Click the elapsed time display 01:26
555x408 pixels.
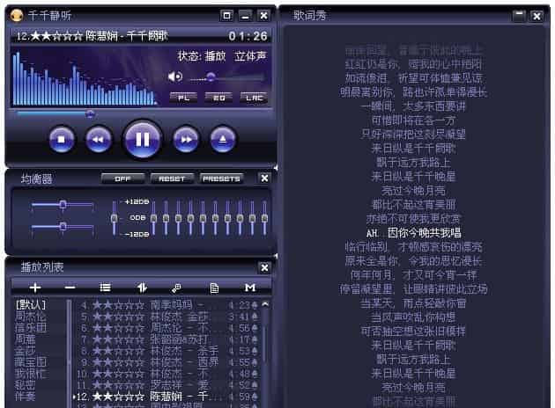[248, 36]
